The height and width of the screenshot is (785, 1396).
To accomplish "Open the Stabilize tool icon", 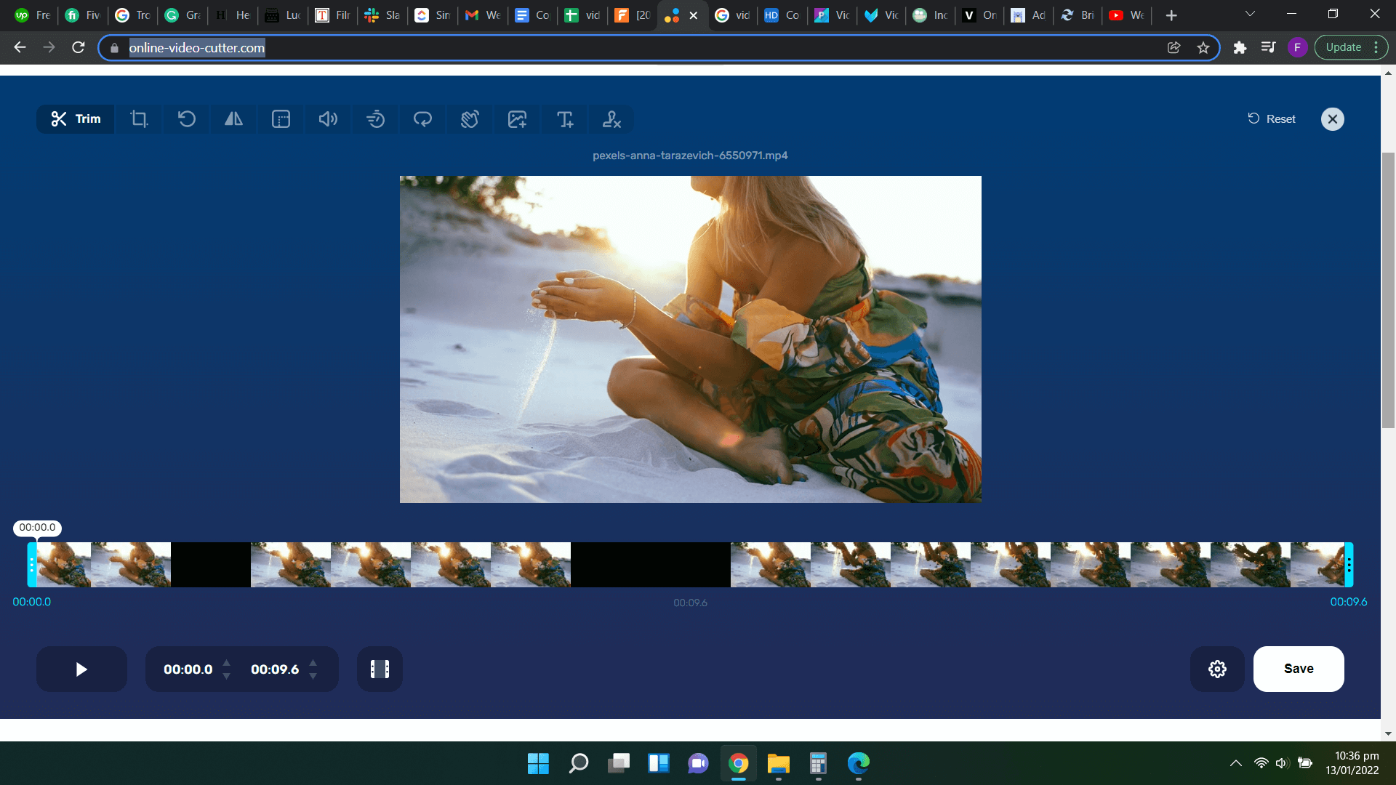I will [x=470, y=119].
